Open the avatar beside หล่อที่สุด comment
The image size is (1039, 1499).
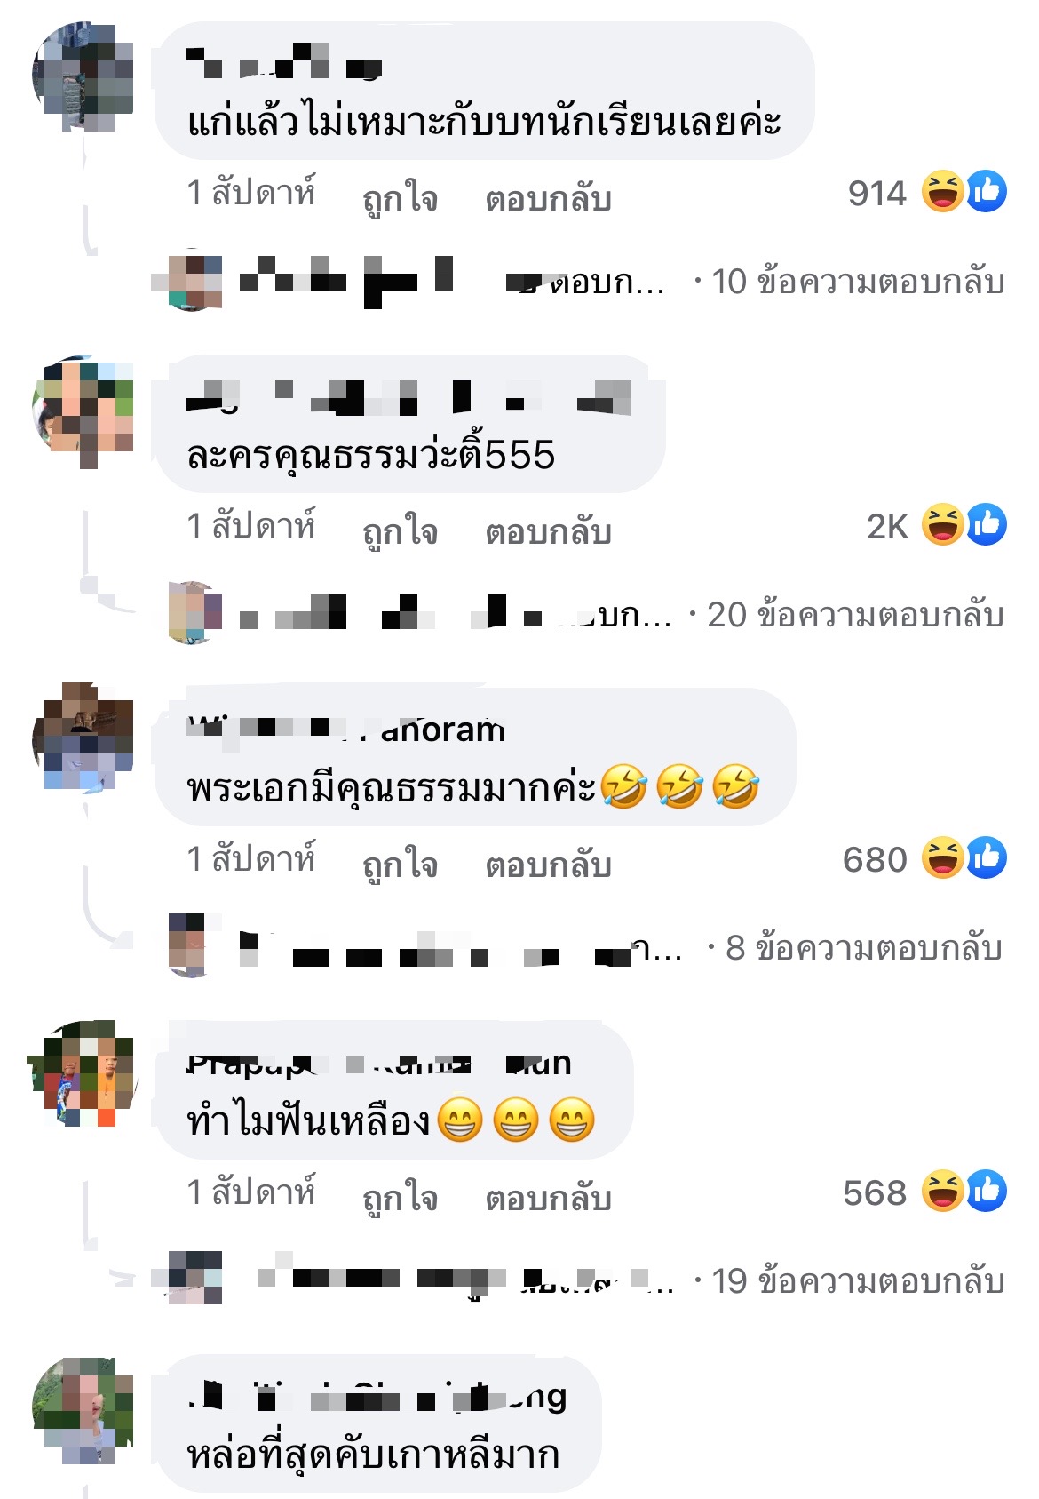83,1409
